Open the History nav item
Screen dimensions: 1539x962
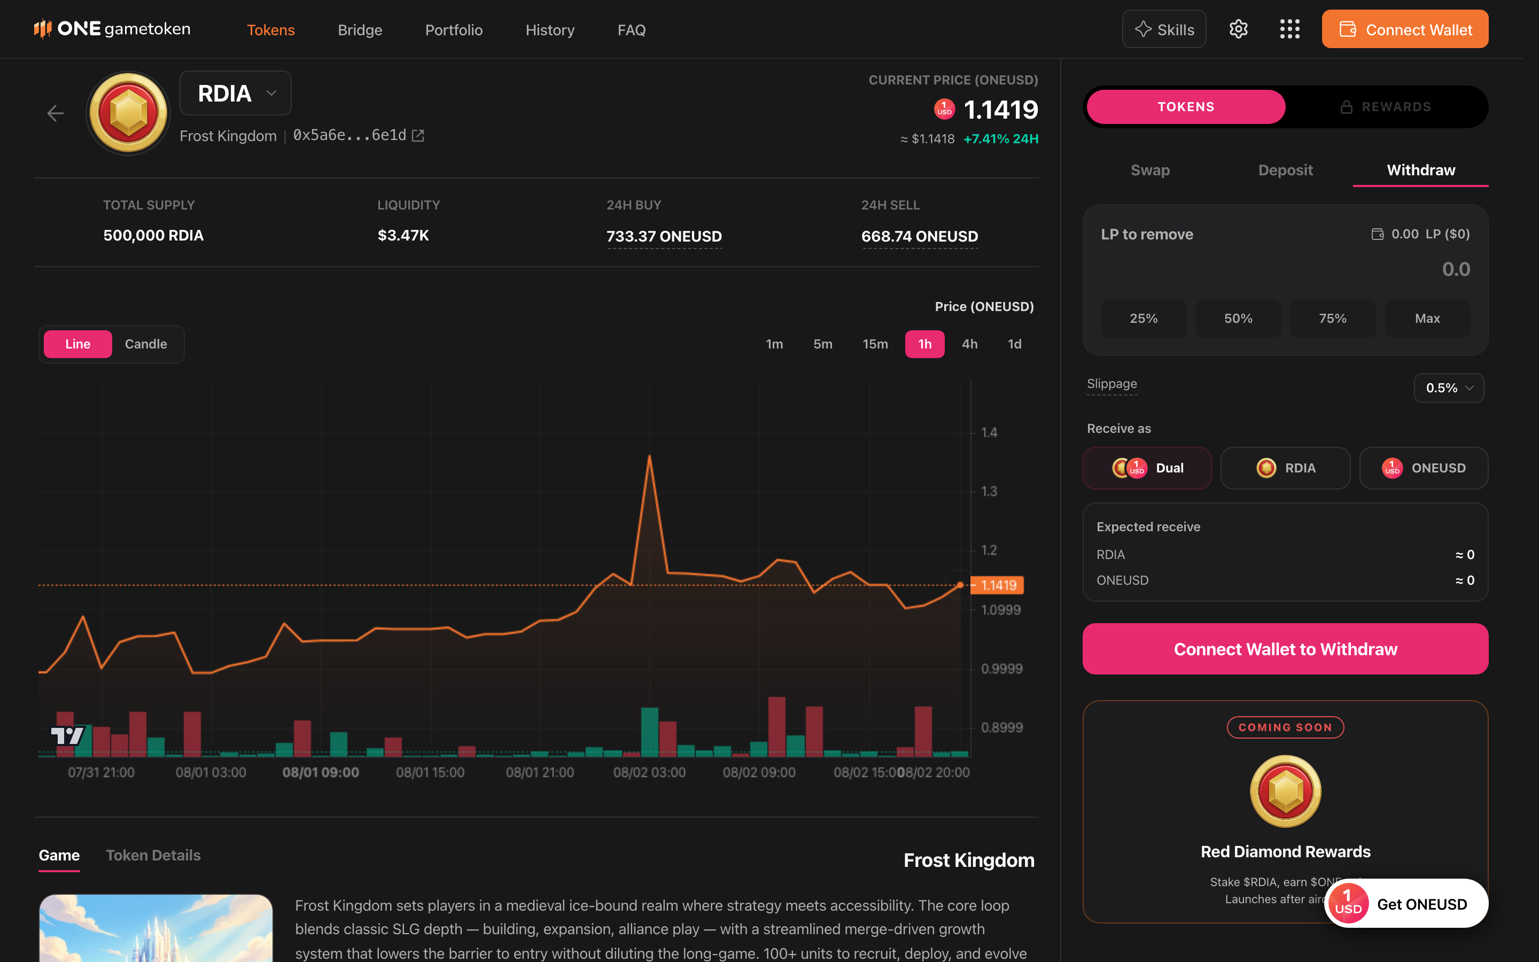tap(550, 30)
